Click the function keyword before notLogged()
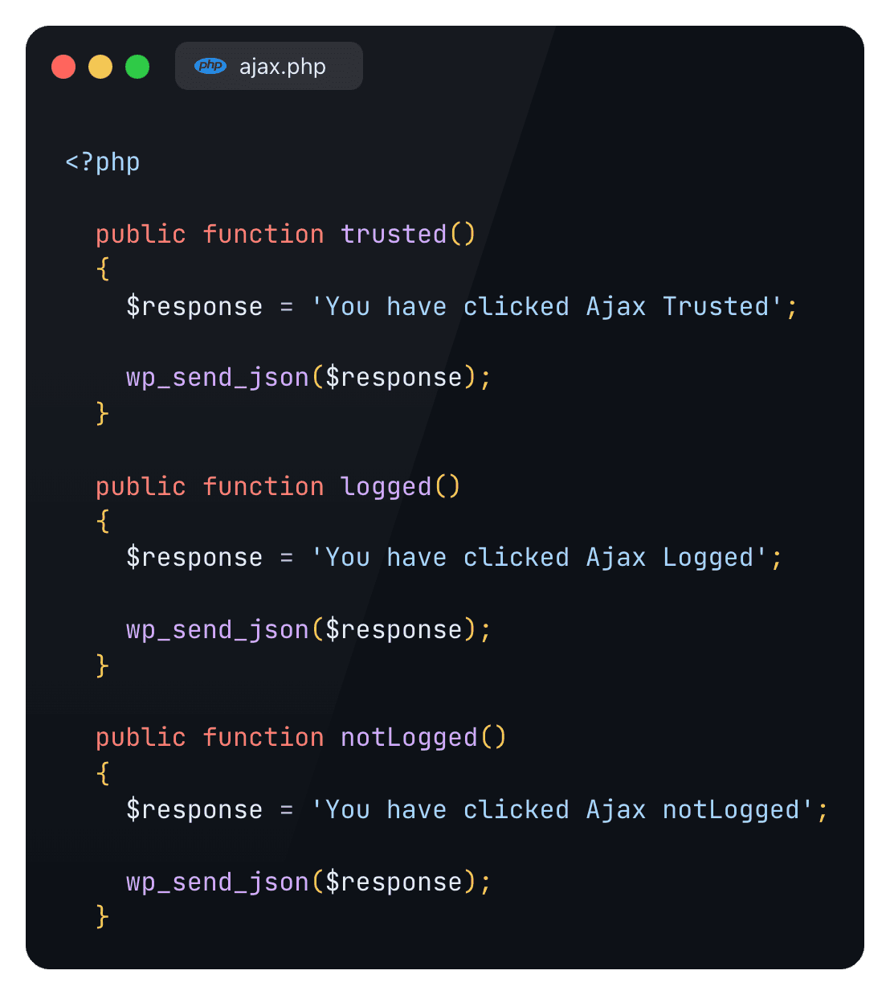The image size is (890, 995). [263, 737]
